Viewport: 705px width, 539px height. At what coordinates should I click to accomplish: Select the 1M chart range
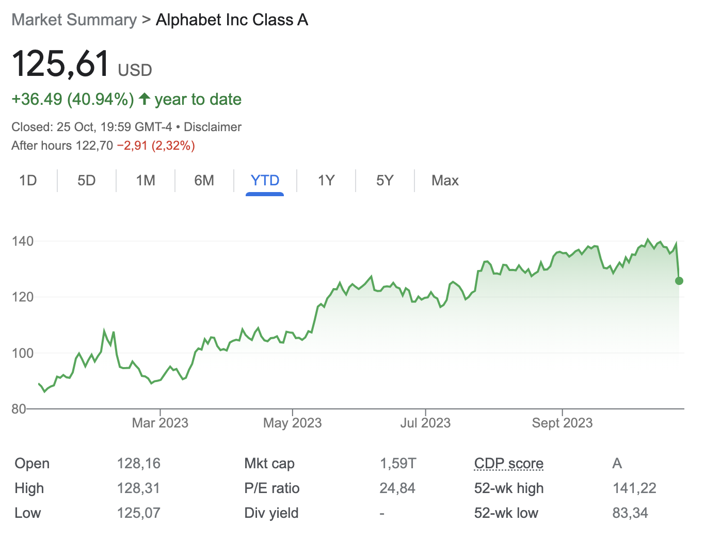pos(146,180)
